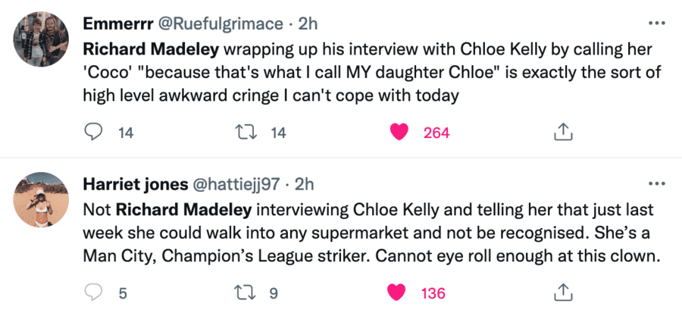Screen dimensions: 682x313
Task: Reply to Harriet jones's tweet
Action: (x=92, y=293)
